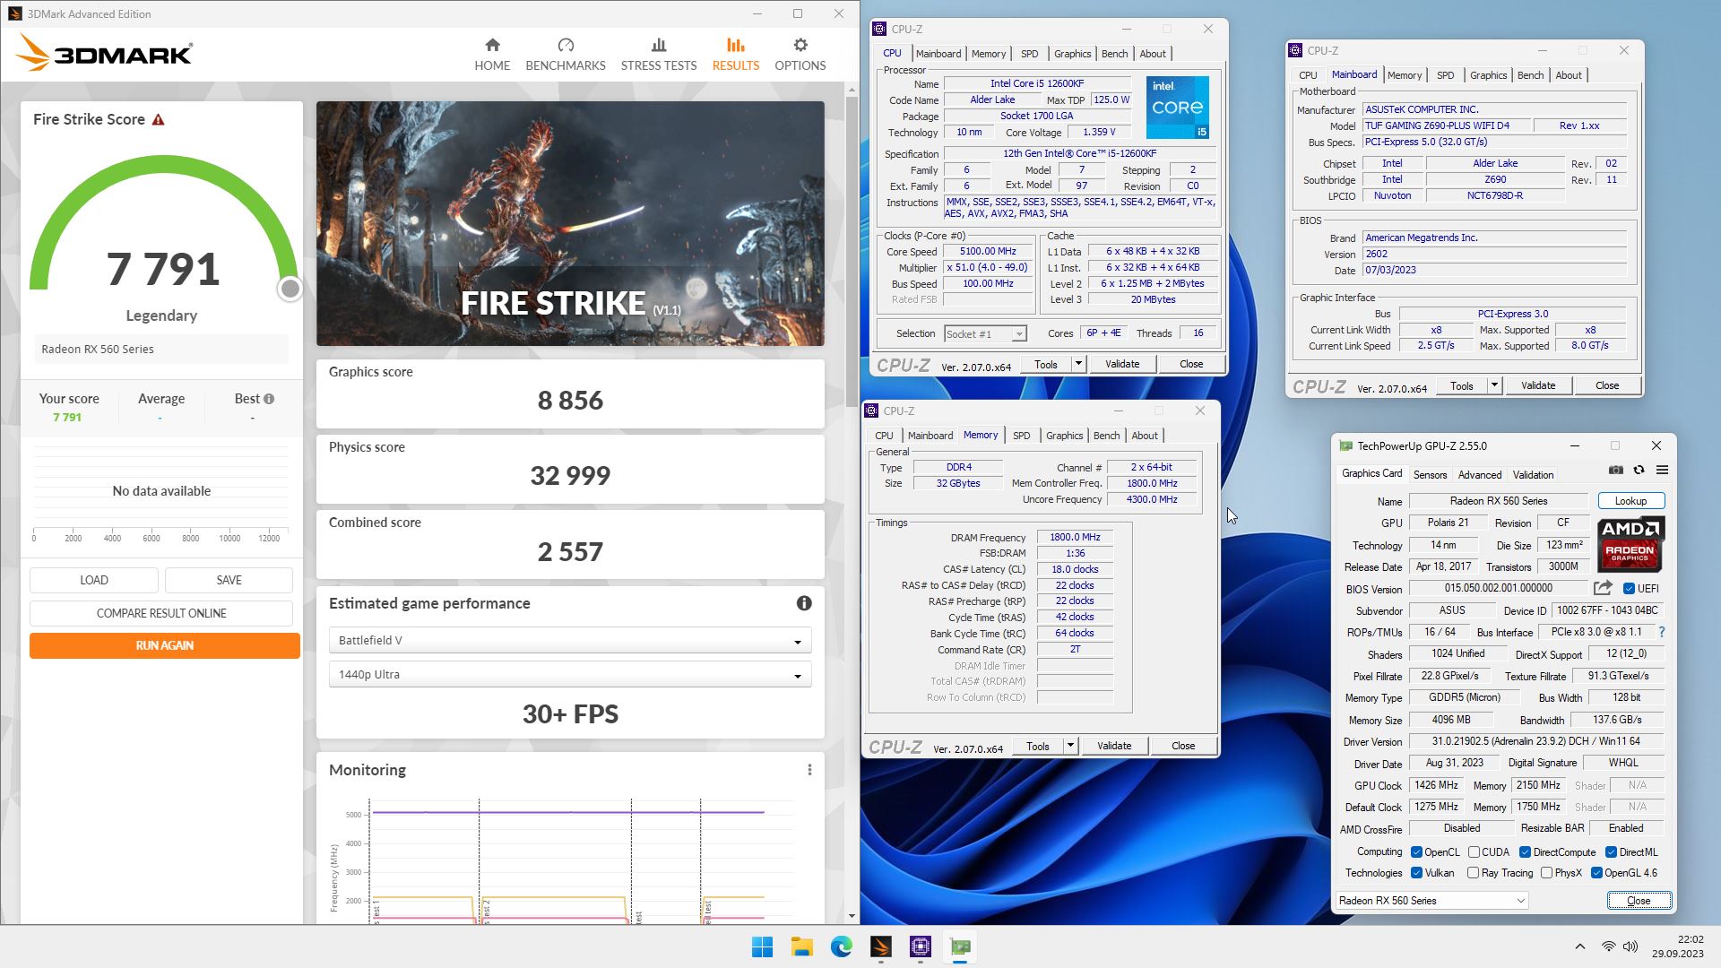Open BENCHMARKS in 3DMark navigation

click(566, 55)
